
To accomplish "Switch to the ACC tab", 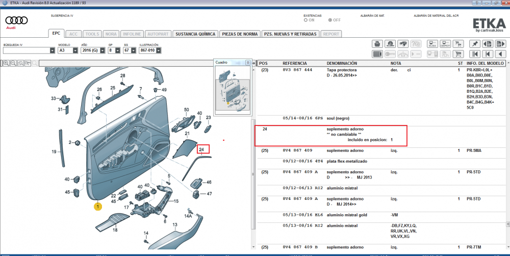I will (73, 34).
